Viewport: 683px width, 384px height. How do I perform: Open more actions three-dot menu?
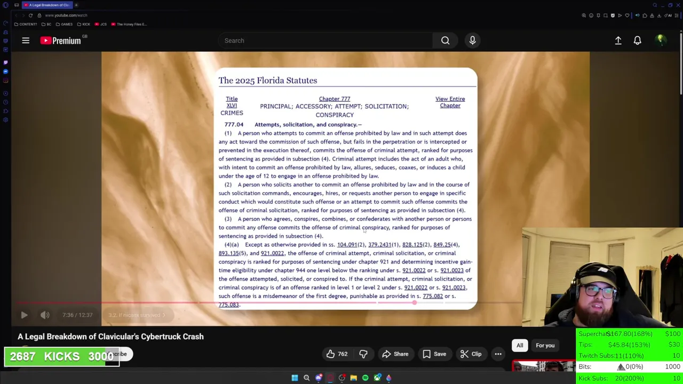(498, 354)
